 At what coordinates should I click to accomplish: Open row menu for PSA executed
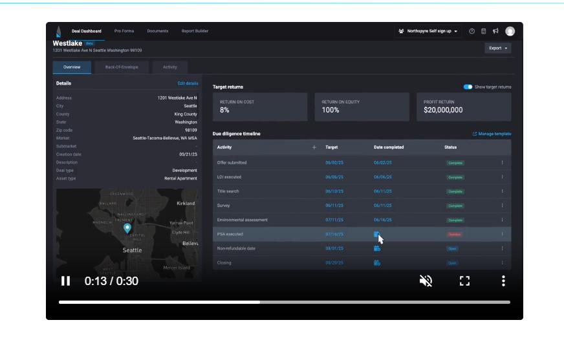(x=502, y=234)
